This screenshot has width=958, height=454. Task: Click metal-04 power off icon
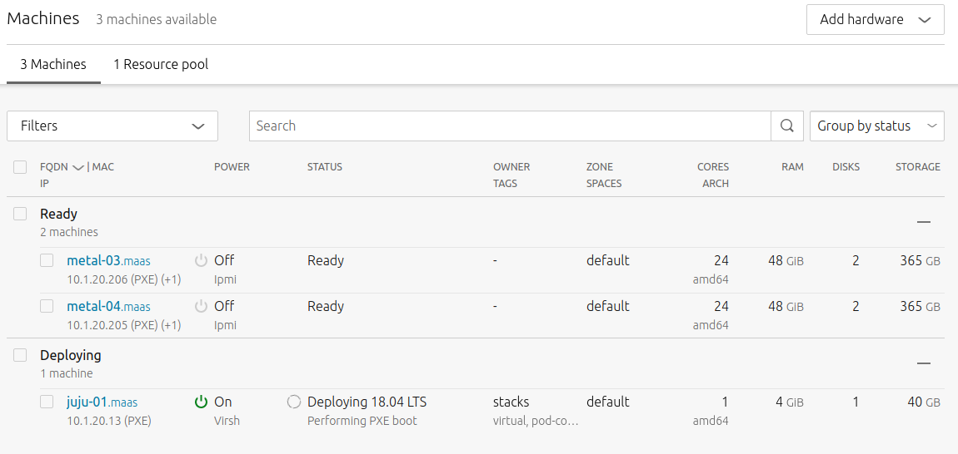click(201, 307)
